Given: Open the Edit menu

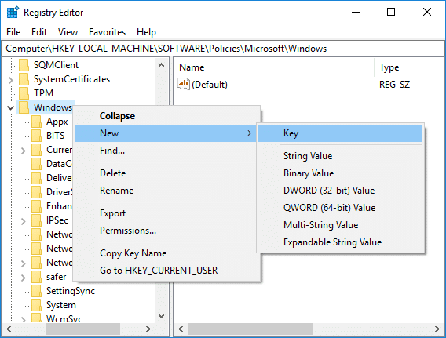Looking at the screenshot, I should pos(39,32).
